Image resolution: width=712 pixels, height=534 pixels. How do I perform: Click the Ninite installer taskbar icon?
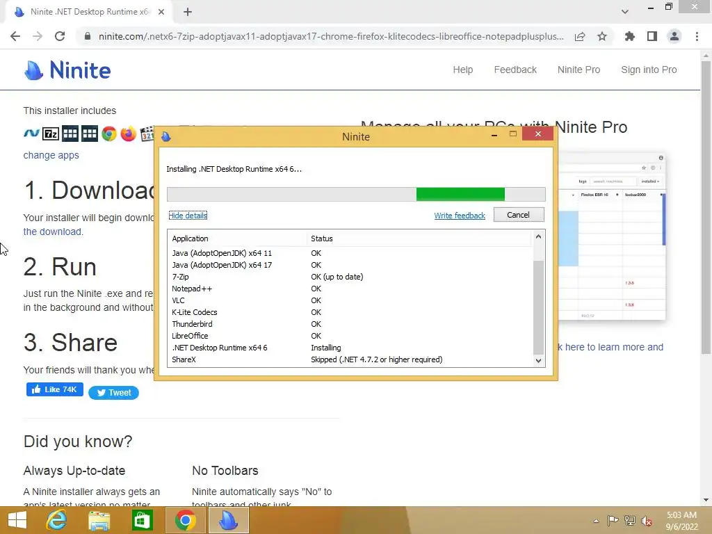(228, 520)
